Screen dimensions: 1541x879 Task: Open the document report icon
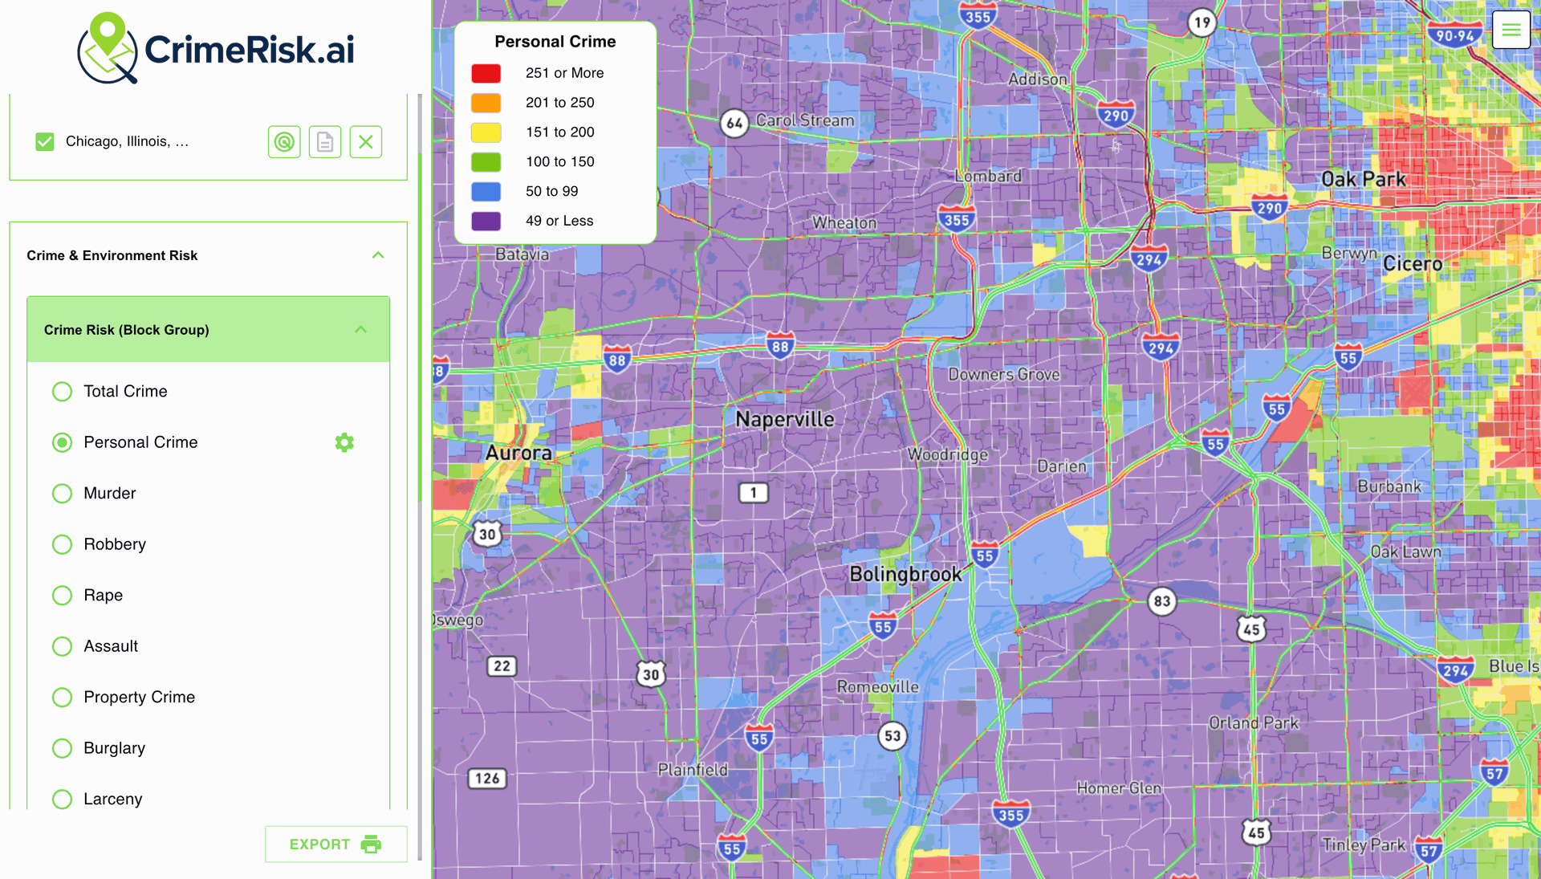(x=325, y=142)
